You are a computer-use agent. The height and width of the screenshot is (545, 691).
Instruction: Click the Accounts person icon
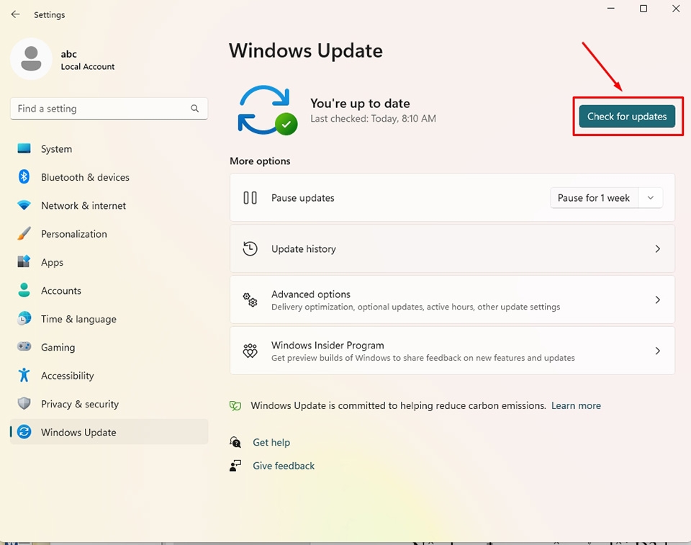pos(24,290)
